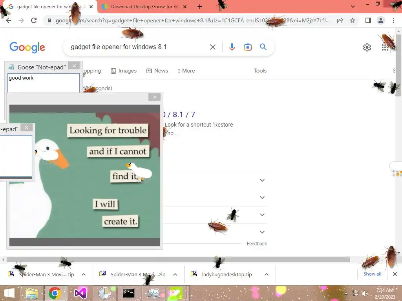This screenshot has width=402, height=301.
Task: Open the goose app in the taskbar
Action: [175, 293]
